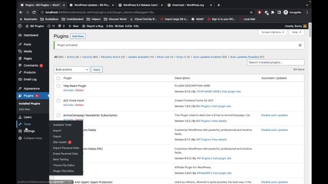This screenshot has height=184, width=328.
Task: Open the Appearance menu
Action: coord(32,88)
